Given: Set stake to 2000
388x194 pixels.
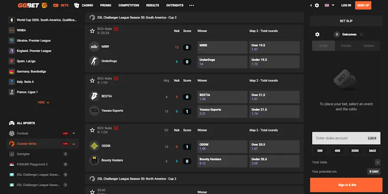Looking at the screenshot, I should coord(355,151).
